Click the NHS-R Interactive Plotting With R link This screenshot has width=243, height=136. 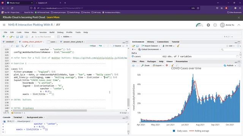pyautogui.click(x=30, y=25)
